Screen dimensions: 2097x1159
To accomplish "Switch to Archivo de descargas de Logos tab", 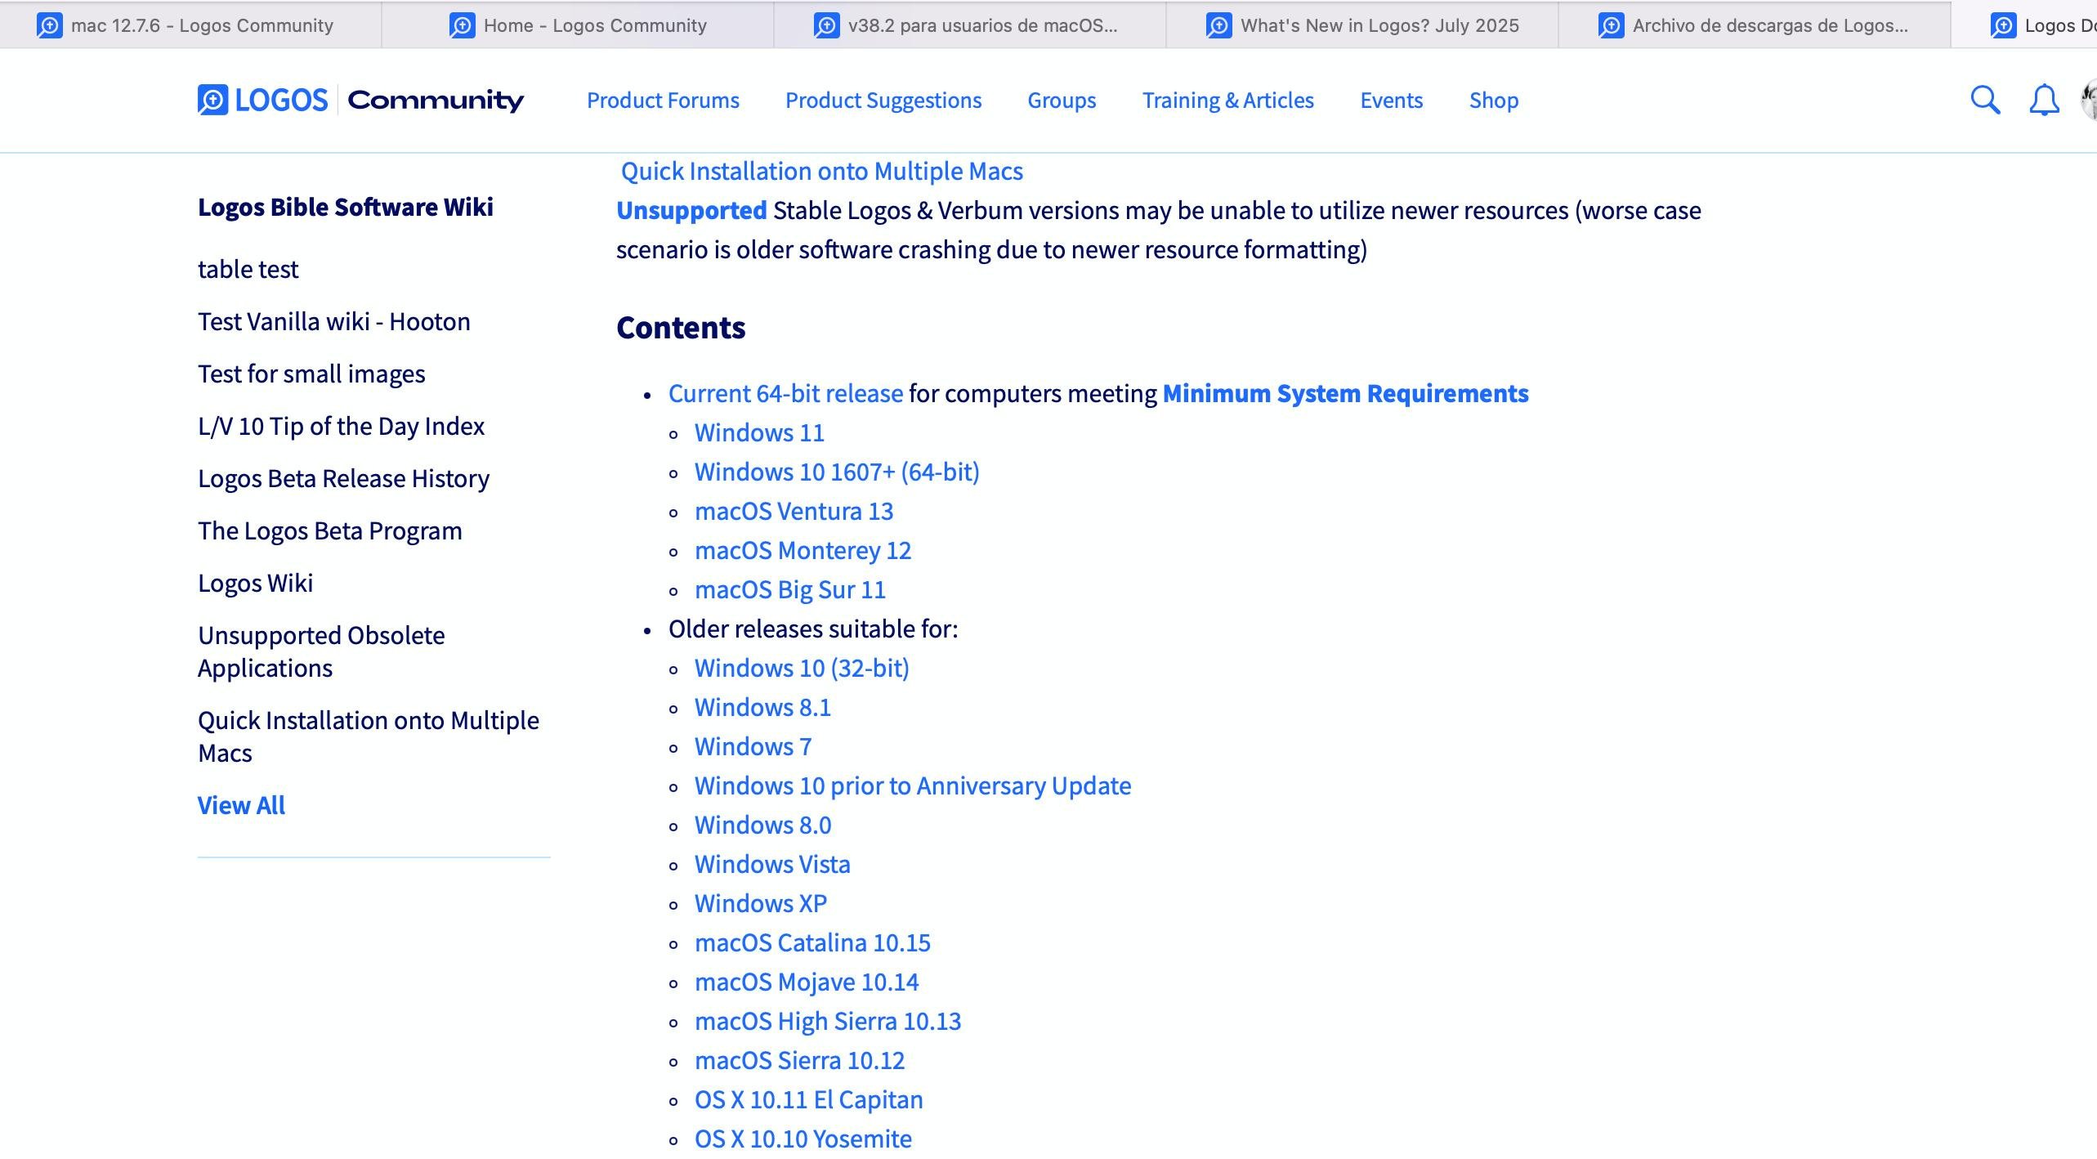I will (x=1755, y=25).
